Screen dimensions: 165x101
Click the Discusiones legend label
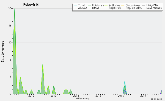[x=133, y=5]
